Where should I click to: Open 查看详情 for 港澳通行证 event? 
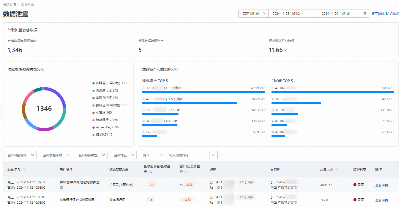pyautogui.click(x=382, y=200)
